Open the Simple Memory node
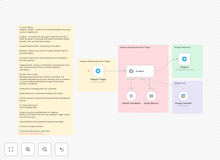 point(151,96)
